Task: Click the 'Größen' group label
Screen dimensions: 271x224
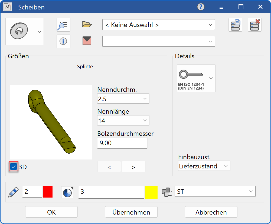Action: coord(18,56)
